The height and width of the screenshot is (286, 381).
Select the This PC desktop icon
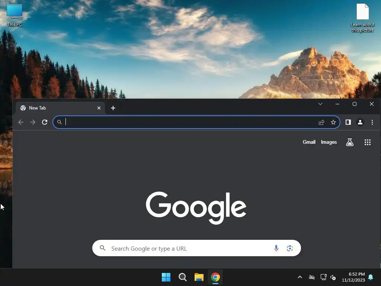(15, 16)
